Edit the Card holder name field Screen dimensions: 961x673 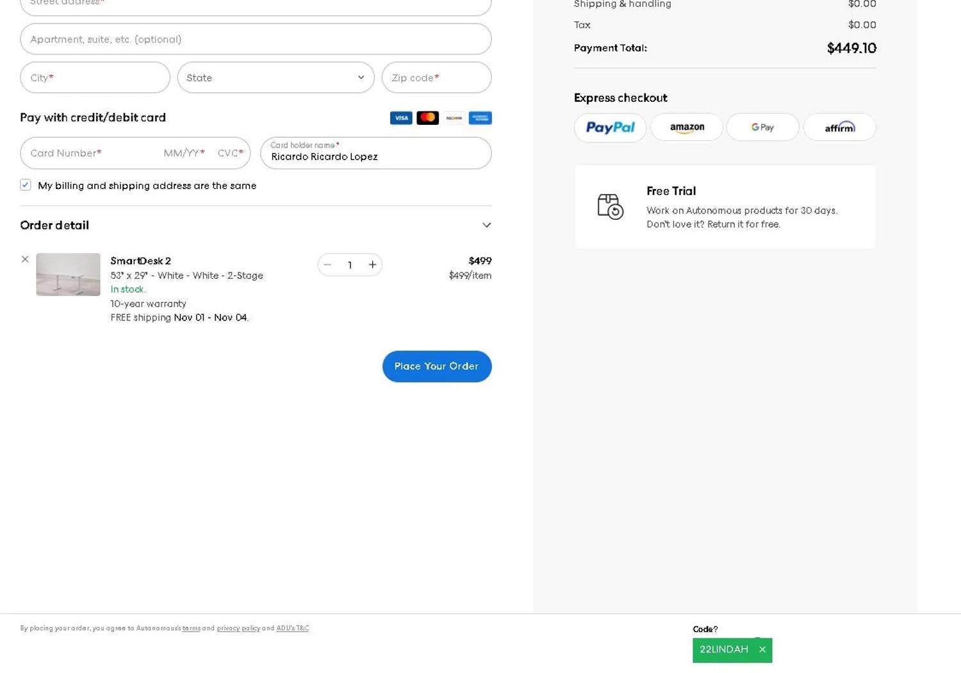[376, 153]
